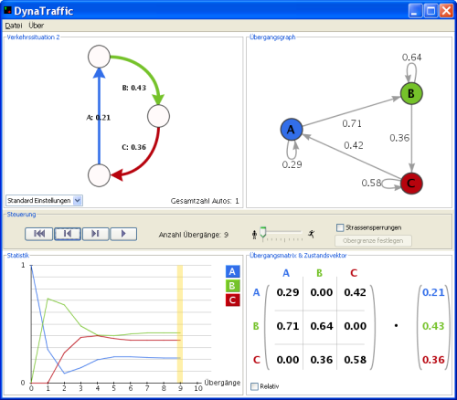Screen dimensions: 457x400
Task: Click the road label "A: 0.21"
Action: pyautogui.click(x=99, y=118)
